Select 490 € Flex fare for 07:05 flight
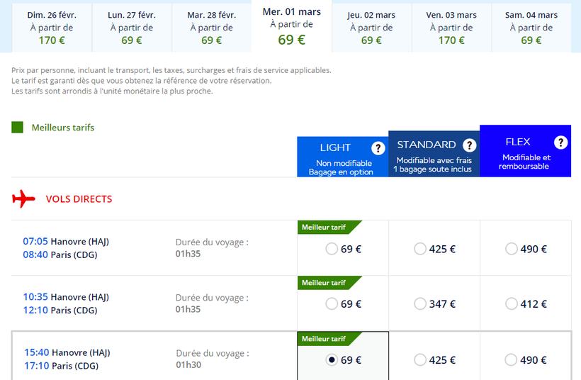 512,249
